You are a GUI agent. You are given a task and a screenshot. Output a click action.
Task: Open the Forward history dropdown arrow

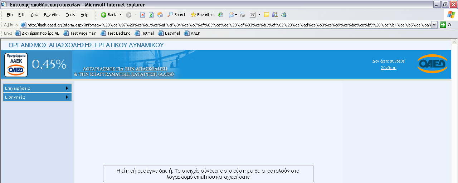[x=136, y=15]
